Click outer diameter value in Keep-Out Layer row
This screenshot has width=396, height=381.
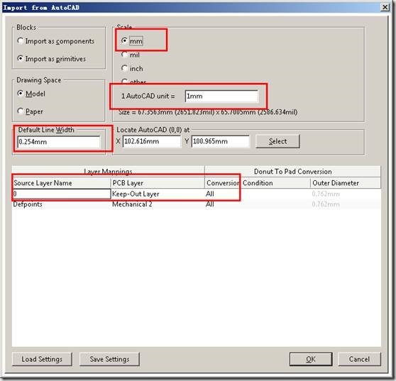point(345,194)
